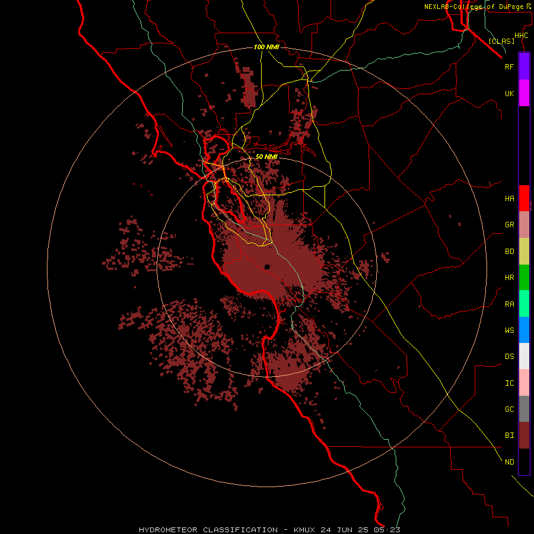Click the WS blue legend swatch
The height and width of the screenshot is (534, 534).
[x=524, y=330]
